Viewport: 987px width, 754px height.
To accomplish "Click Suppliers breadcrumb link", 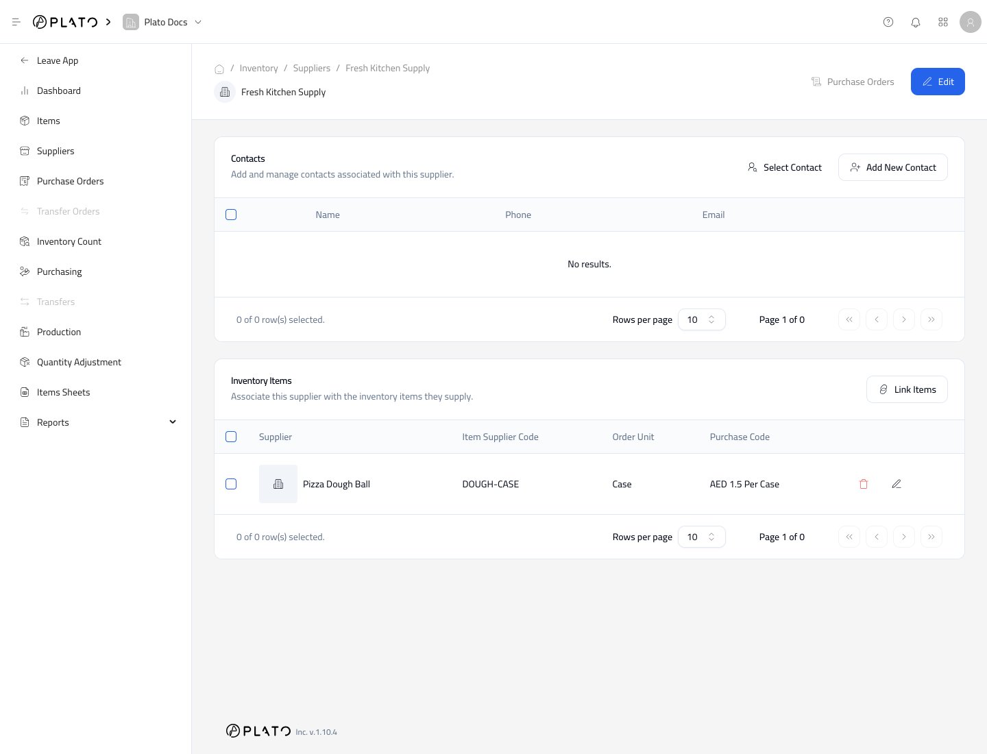I will pyautogui.click(x=311, y=68).
